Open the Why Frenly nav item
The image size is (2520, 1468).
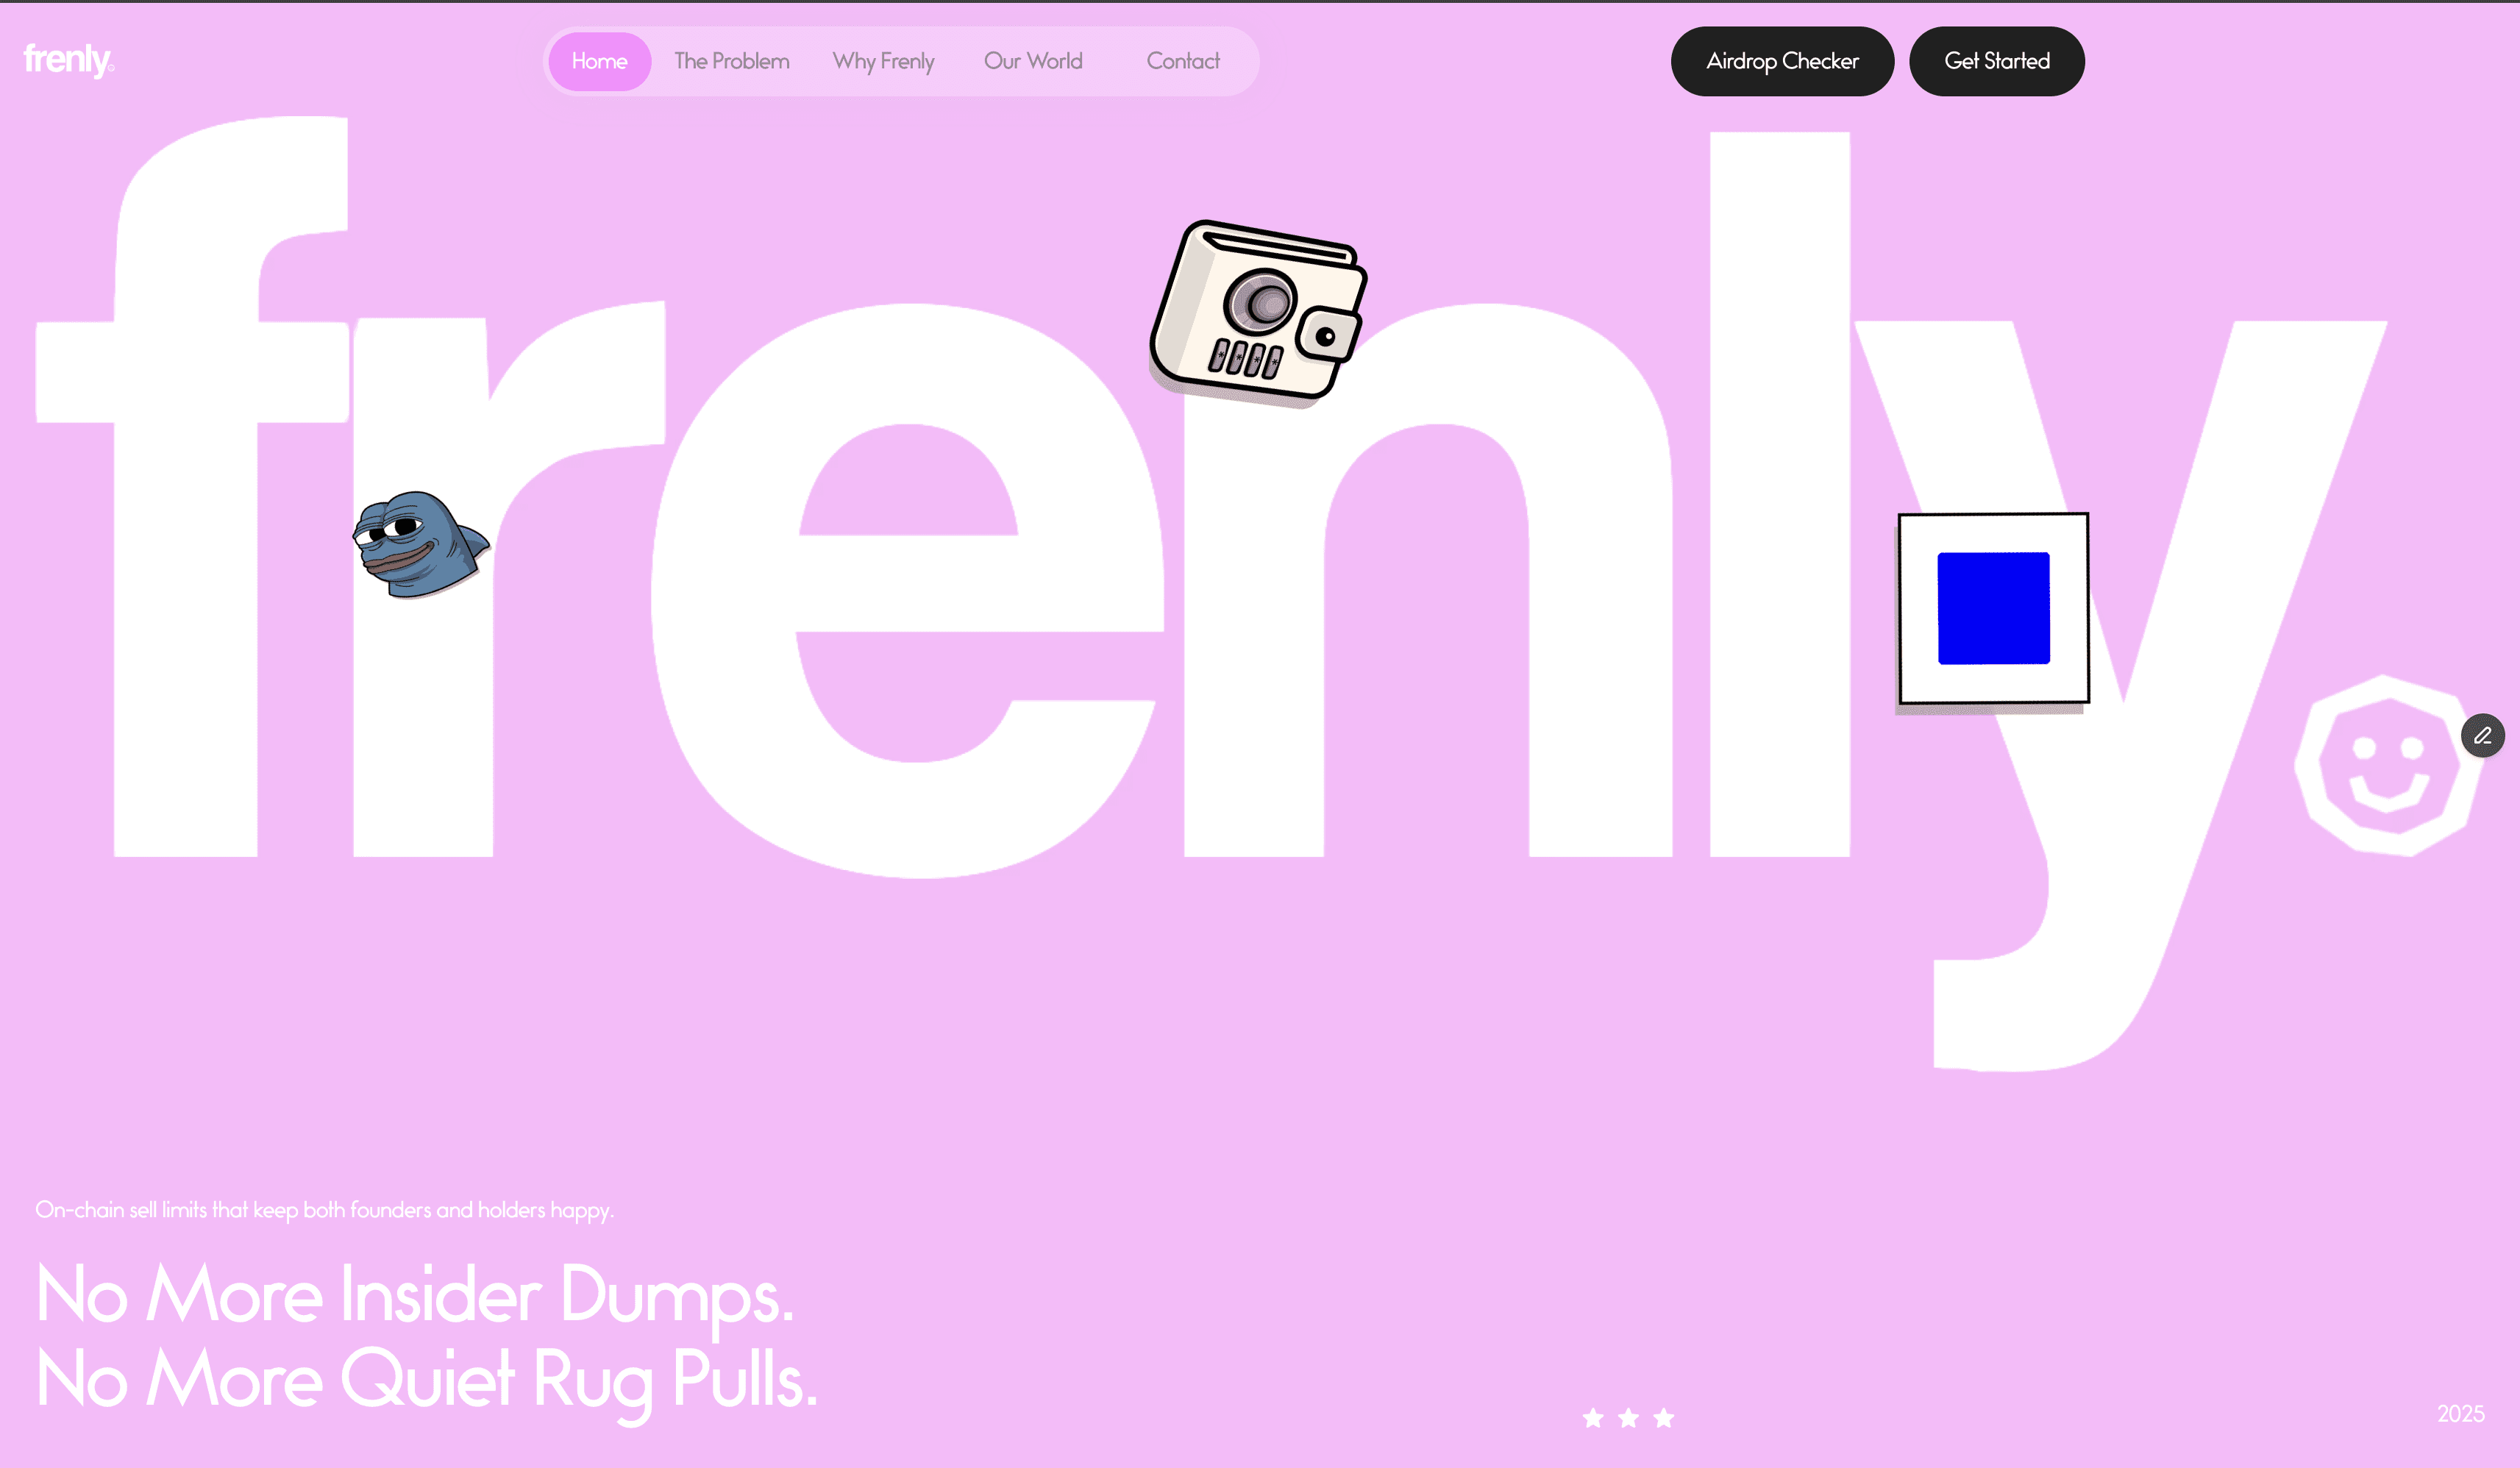(x=883, y=61)
